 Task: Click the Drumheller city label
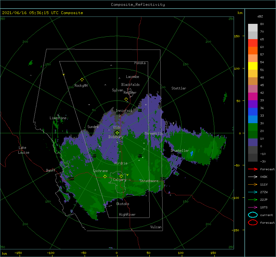[180, 151]
